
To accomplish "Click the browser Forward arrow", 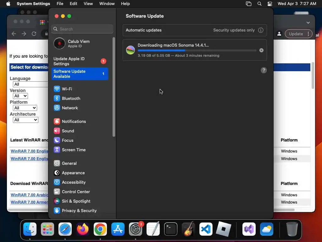I will [x=24, y=34].
